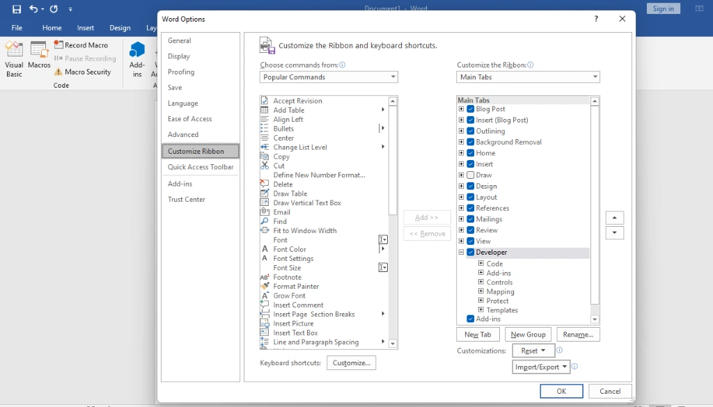Start Record Macro

81,45
